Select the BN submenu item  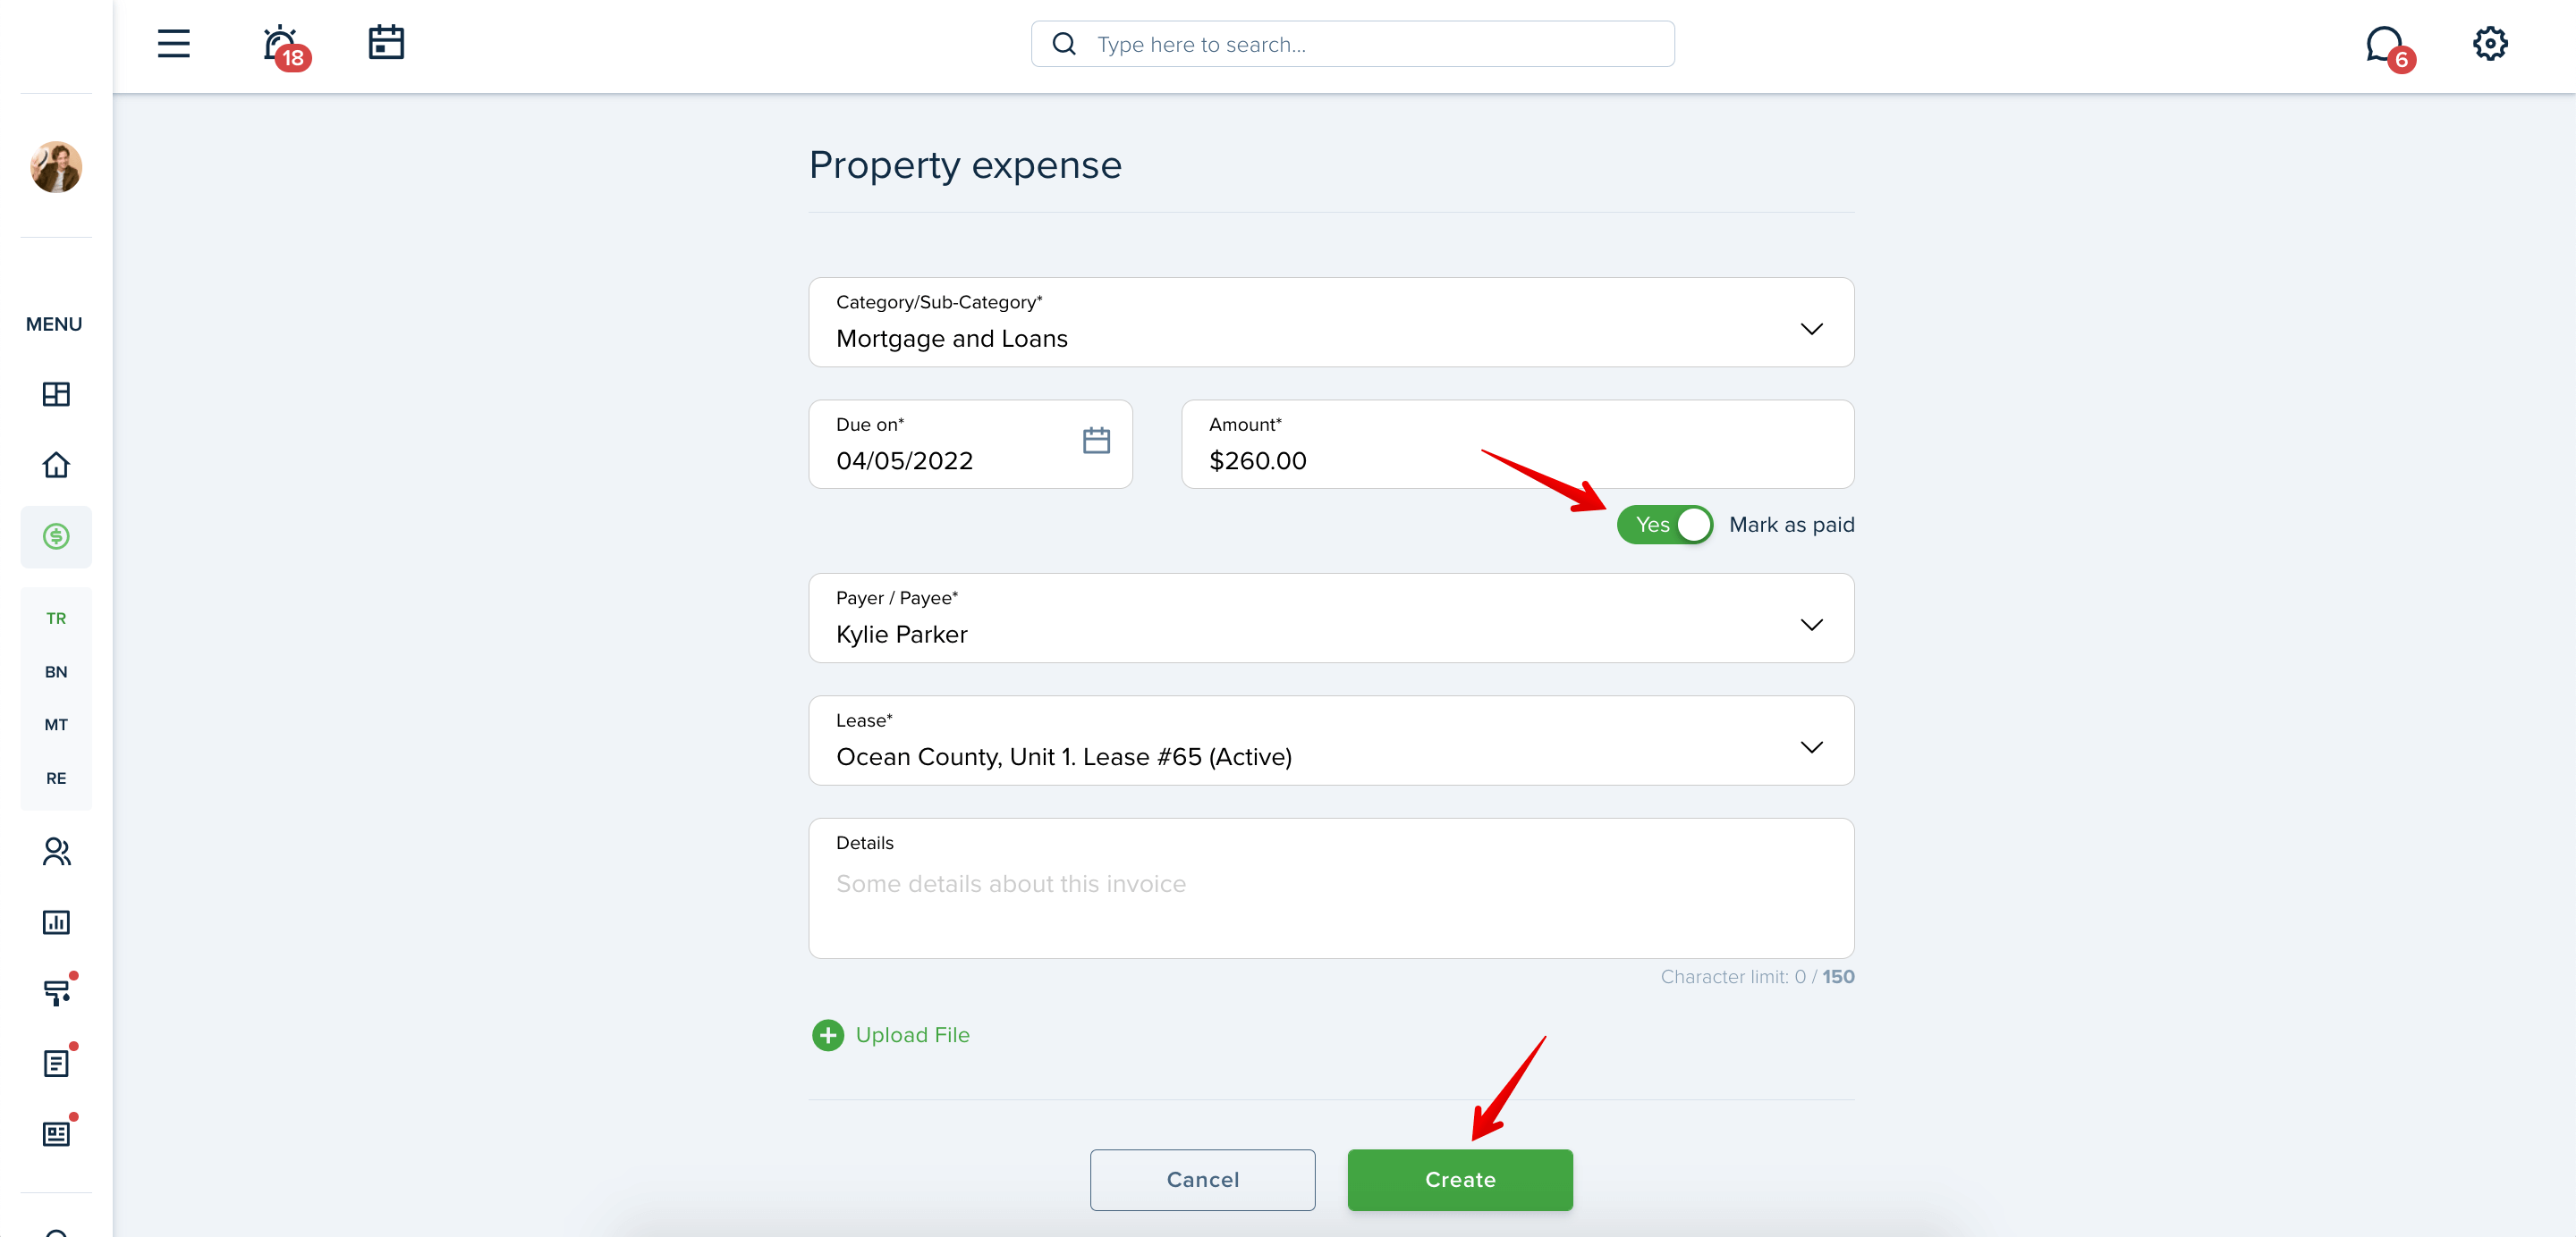(x=56, y=671)
